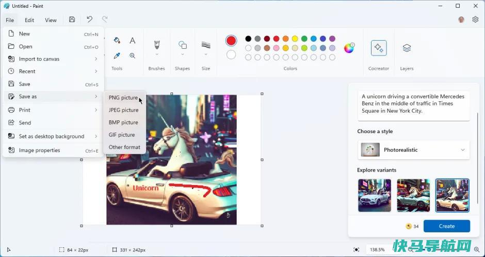Screen dimensions: 485x257
Task: Click the Save as menu entry
Action: (53, 97)
